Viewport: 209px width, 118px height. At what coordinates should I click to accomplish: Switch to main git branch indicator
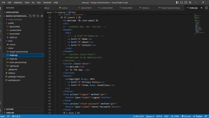(x=2, y=116)
